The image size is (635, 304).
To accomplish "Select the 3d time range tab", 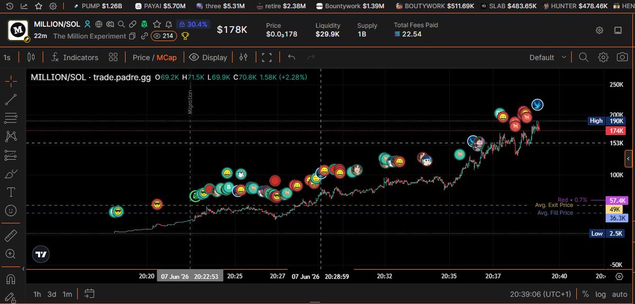I will [x=52, y=293].
